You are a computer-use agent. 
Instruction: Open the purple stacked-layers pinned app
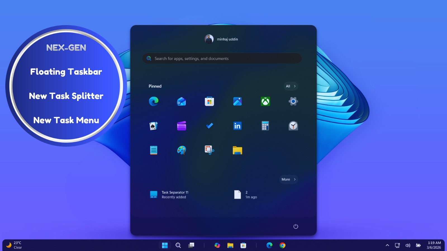tap(182, 126)
